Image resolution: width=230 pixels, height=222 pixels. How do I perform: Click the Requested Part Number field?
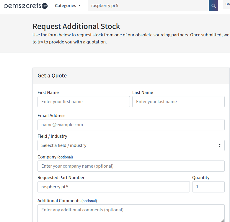point(114,187)
